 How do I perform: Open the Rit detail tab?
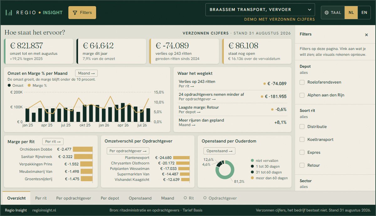[189, 198]
